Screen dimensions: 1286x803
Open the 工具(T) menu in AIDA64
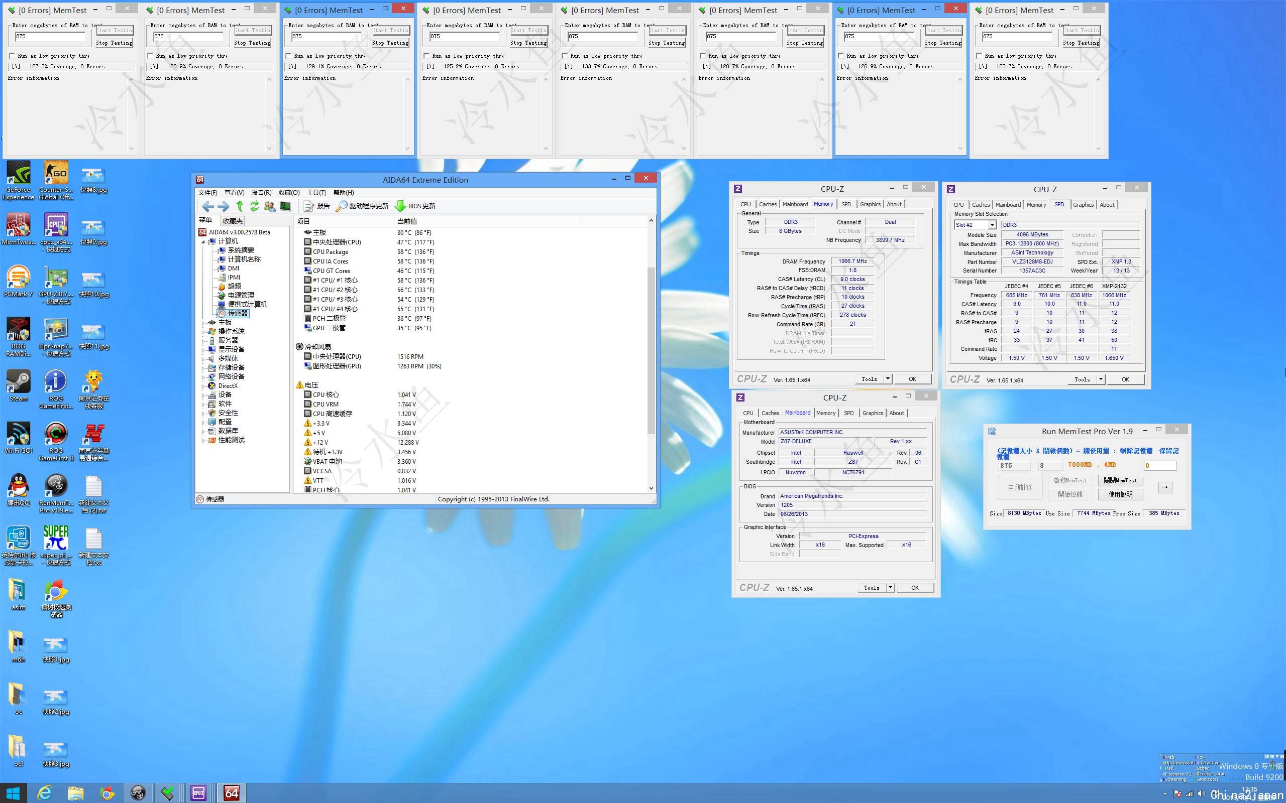click(x=316, y=193)
